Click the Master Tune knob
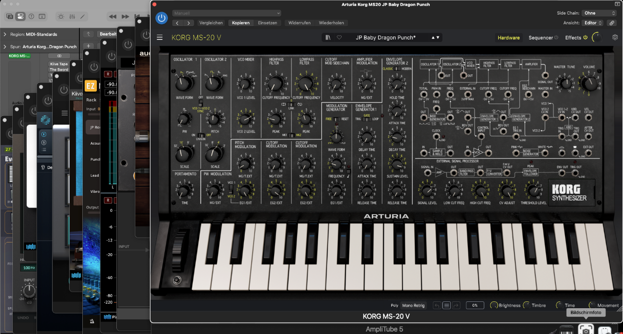 (x=565, y=84)
